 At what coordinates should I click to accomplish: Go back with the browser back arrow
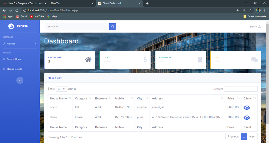click(x=4, y=10)
